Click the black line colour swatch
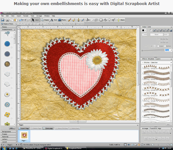The width and height of the screenshot is (173, 150). pos(143,30)
